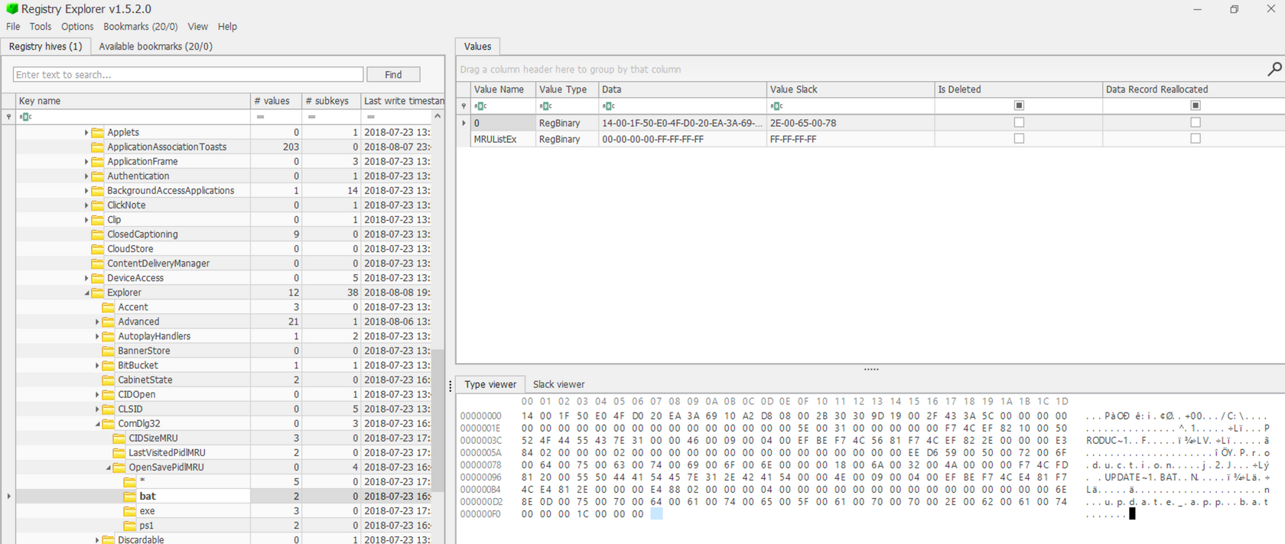Screen dimensions: 1285x544
Task: Toggle Data Record Reallocated for value 0
Action: 1196,122
